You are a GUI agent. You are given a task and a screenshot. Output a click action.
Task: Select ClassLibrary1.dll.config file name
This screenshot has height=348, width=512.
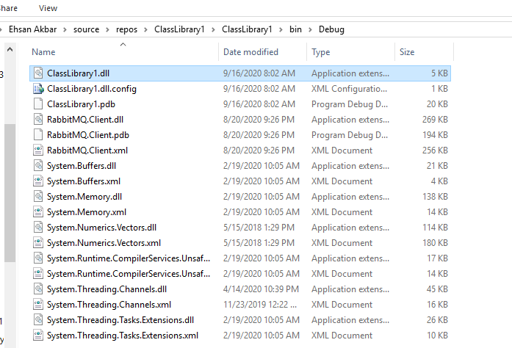click(92, 89)
